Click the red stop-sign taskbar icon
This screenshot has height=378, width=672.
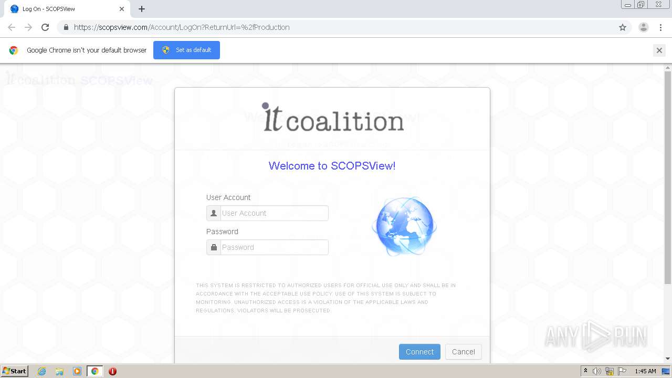112,371
